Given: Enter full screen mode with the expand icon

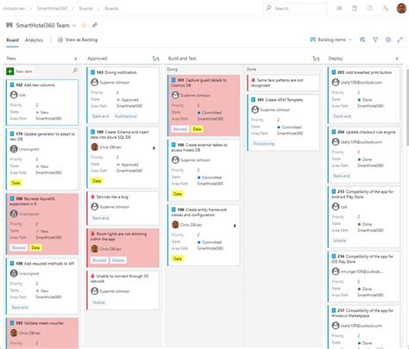Looking at the screenshot, I should pyautogui.click(x=400, y=40).
